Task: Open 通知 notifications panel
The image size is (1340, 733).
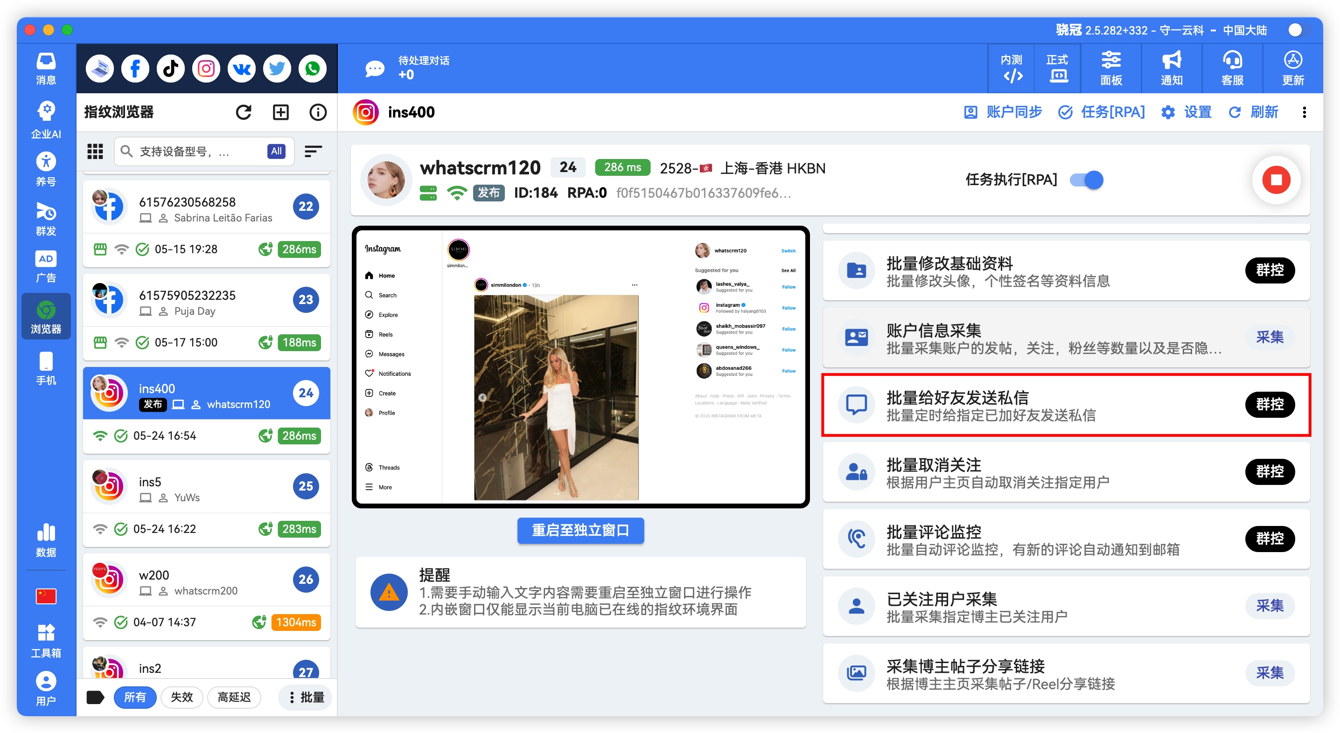Action: (x=1172, y=68)
